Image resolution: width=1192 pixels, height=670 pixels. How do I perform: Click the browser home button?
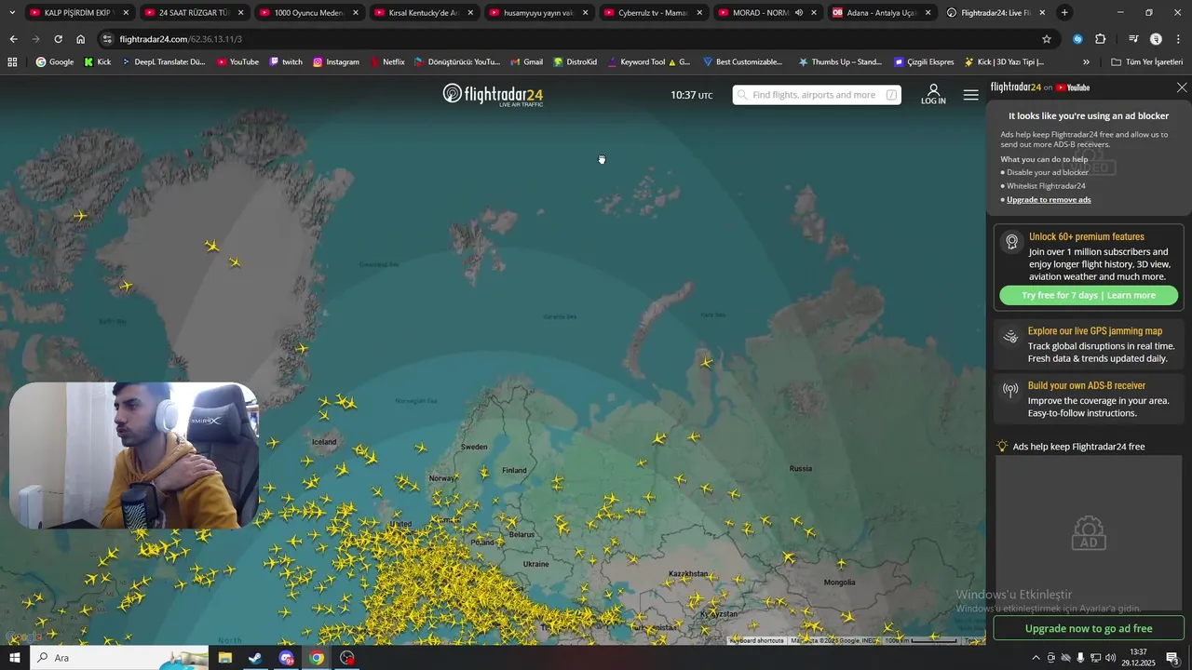click(x=80, y=39)
